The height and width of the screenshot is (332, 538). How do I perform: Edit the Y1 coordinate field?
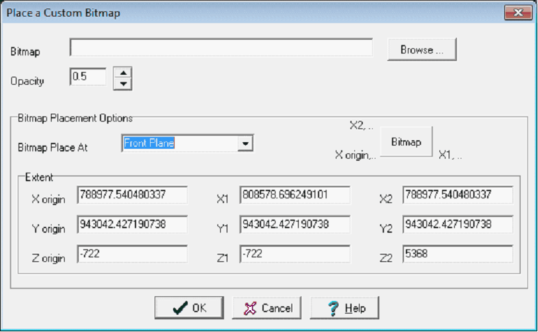pyautogui.click(x=295, y=225)
